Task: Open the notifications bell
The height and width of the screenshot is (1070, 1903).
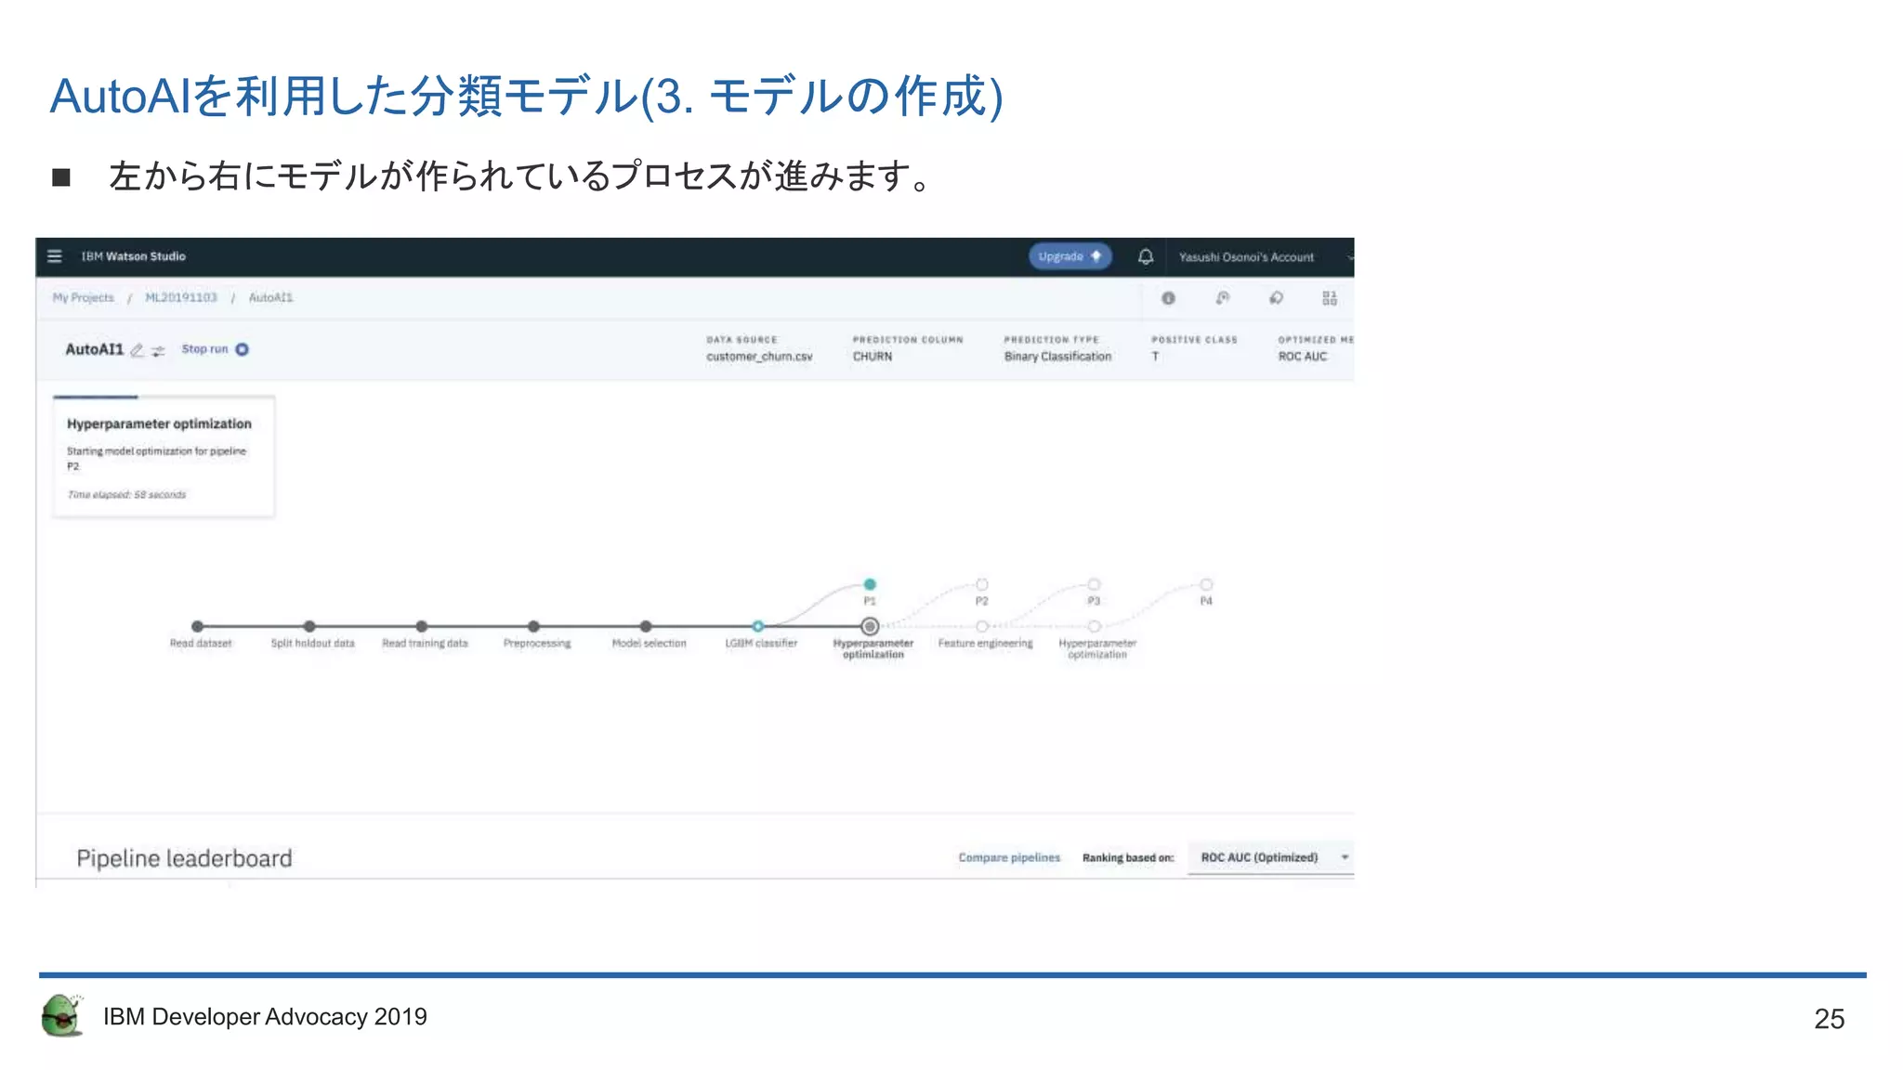Action: pyautogui.click(x=1146, y=256)
